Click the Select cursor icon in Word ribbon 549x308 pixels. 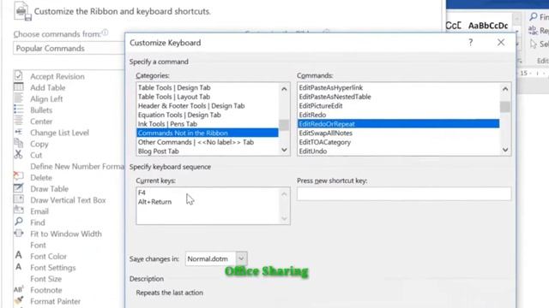[534, 44]
